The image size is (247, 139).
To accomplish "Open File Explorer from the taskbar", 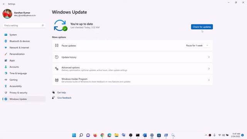I will [x=117, y=135].
